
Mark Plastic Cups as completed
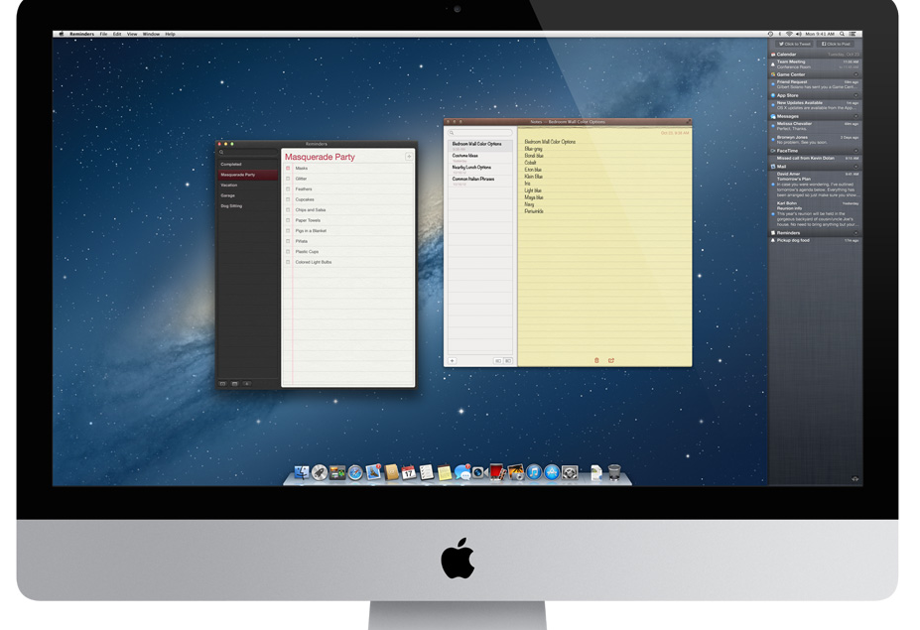[289, 252]
